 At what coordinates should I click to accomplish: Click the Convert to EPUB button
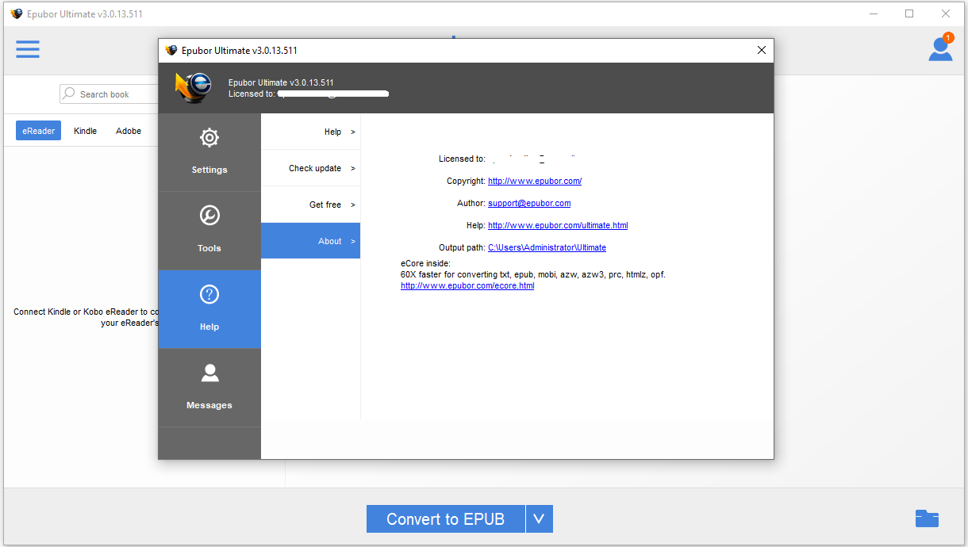pos(446,519)
